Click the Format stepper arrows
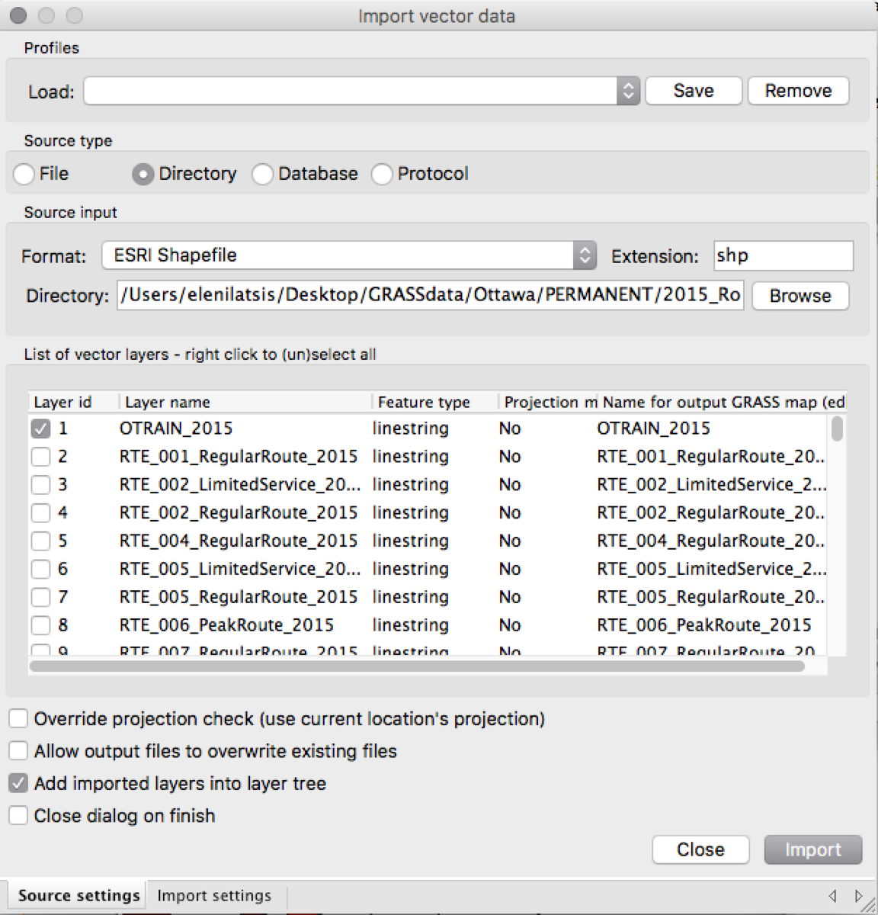 584,255
